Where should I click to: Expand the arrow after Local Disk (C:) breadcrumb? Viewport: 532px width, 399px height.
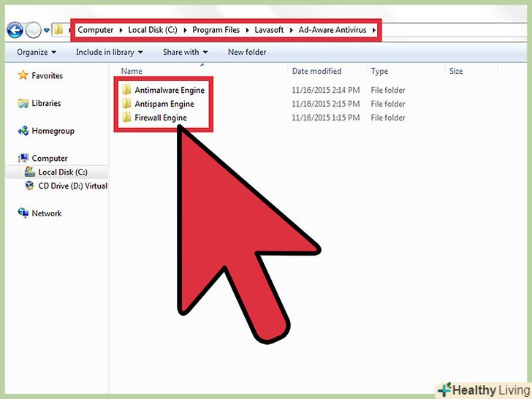(x=185, y=30)
